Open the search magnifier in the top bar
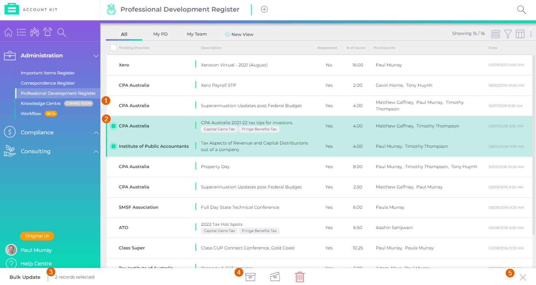Image resolution: width=536 pixels, height=285 pixels. pyautogui.click(x=521, y=10)
